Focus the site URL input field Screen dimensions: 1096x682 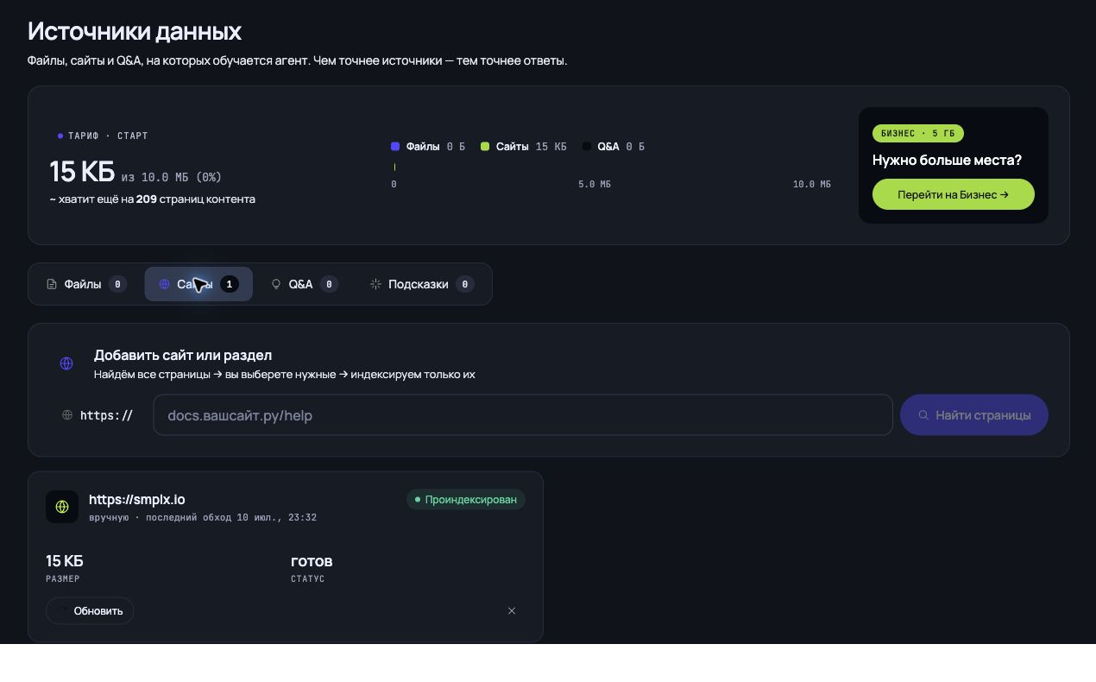523,415
